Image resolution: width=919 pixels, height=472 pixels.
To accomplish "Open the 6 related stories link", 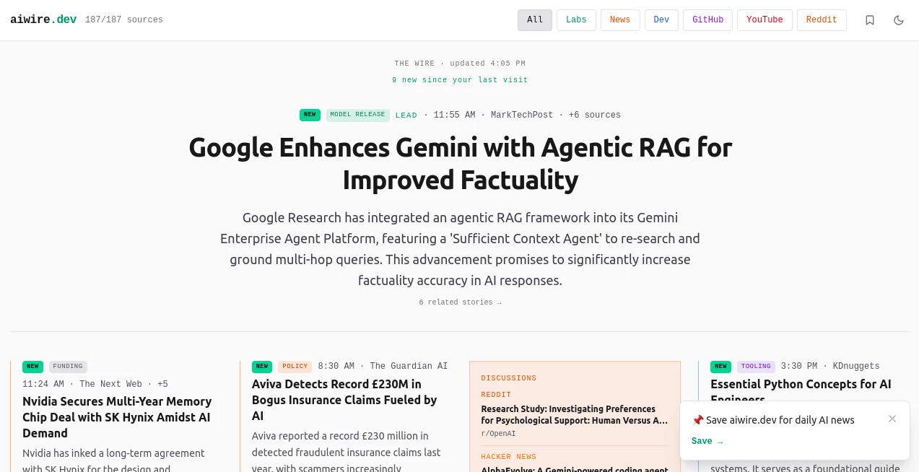I will 460,302.
